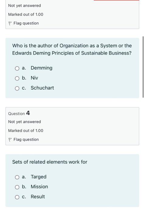Choose the radio button for c. Schuchart
This screenshot has width=145, height=212.
coord(17,88)
